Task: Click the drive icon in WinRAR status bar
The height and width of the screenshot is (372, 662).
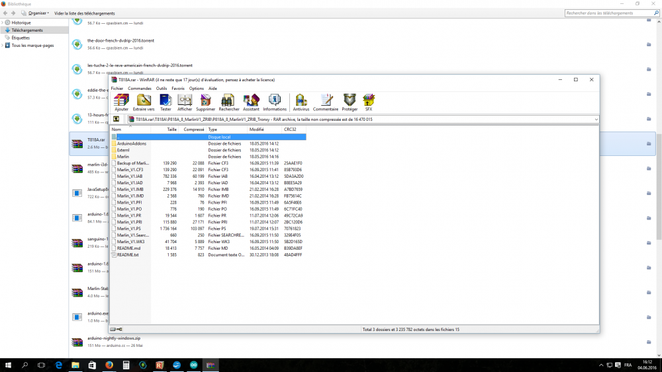Action: [113, 330]
